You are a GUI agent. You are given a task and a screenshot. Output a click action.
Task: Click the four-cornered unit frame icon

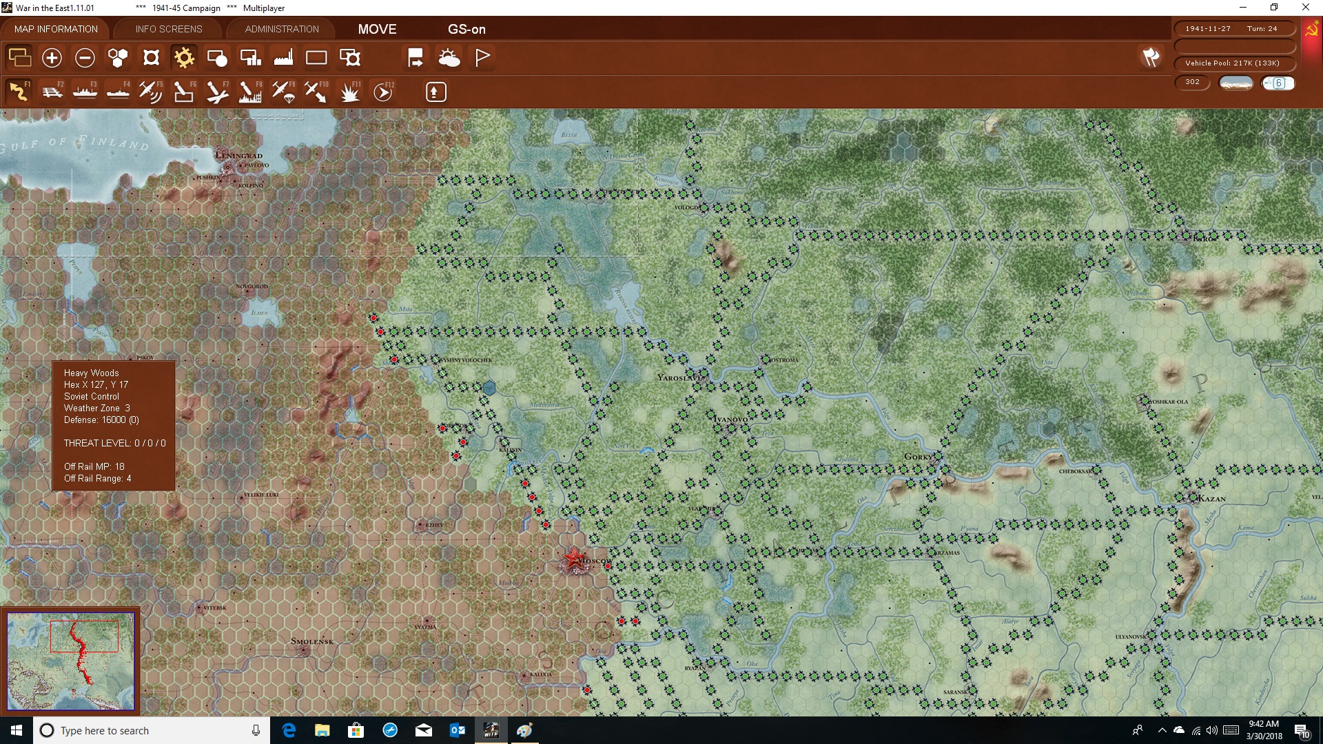coord(151,58)
